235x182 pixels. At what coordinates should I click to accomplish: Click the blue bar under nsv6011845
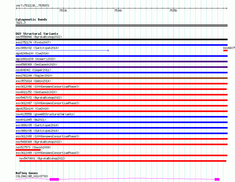[121, 122]
